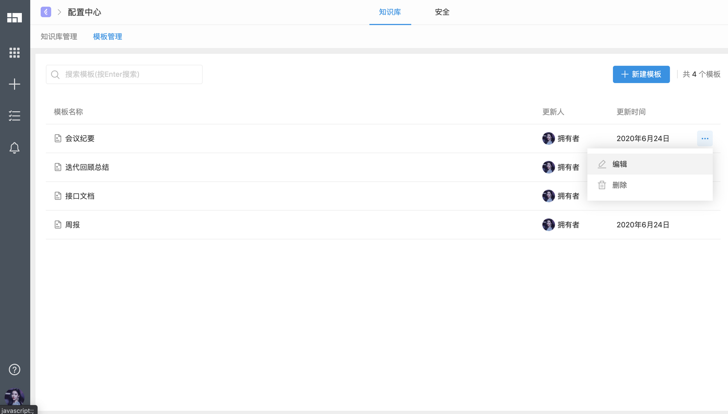Open the help question mark icon
The height and width of the screenshot is (414, 728).
tap(15, 370)
